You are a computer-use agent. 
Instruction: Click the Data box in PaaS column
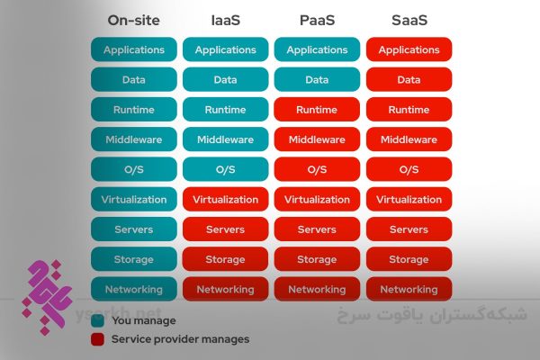pyautogui.click(x=317, y=80)
